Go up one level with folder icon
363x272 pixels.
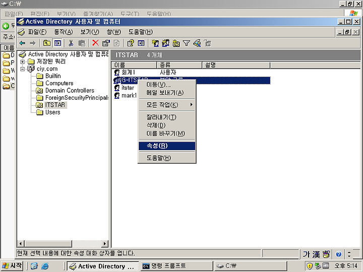(47, 43)
